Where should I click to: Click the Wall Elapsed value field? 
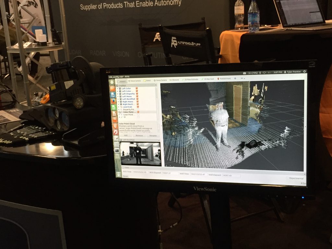[x=231, y=175]
